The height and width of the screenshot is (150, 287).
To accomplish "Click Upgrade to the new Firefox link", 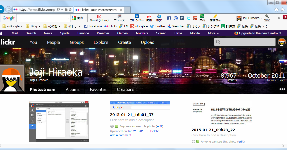I will (x=258, y=33).
